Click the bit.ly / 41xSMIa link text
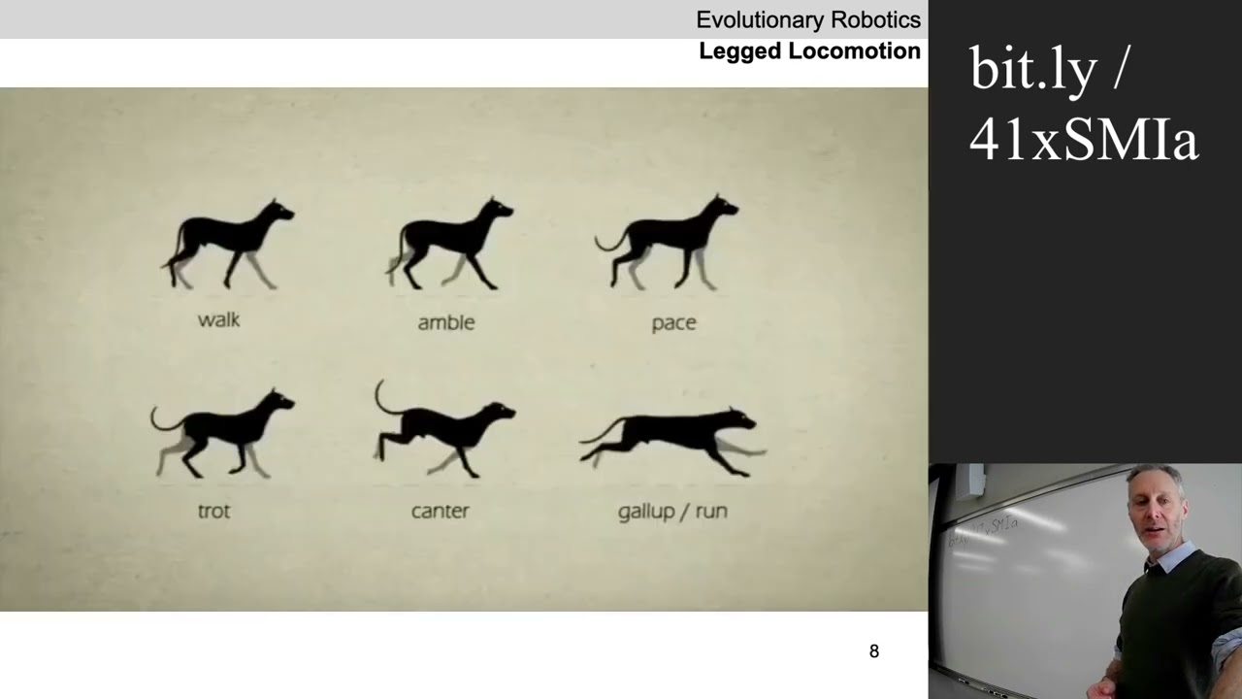 (x=1084, y=102)
